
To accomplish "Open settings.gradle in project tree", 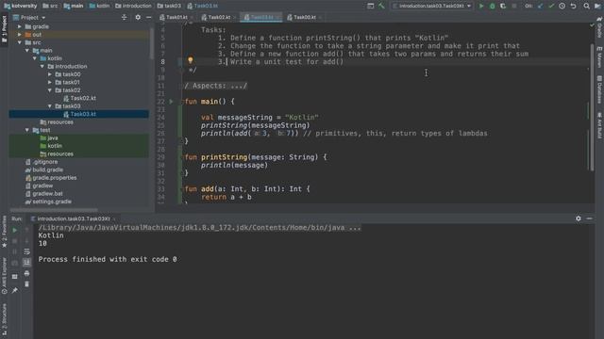I will click(x=48, y=202).
